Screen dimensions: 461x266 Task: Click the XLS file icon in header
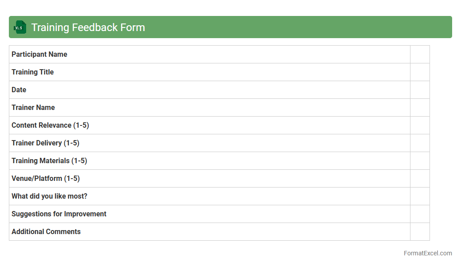(x=20, y=27)
